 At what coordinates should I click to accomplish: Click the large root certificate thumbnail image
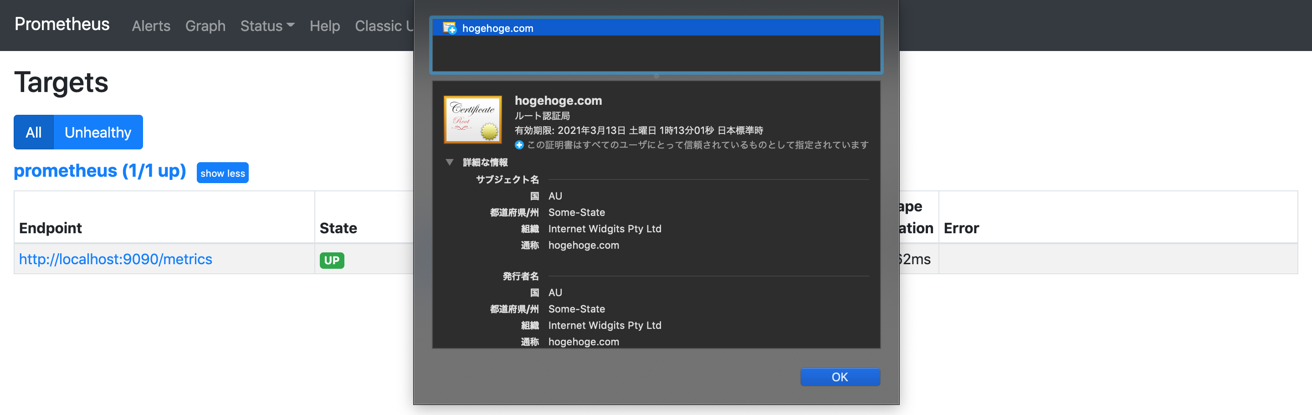tap(473, 120)
